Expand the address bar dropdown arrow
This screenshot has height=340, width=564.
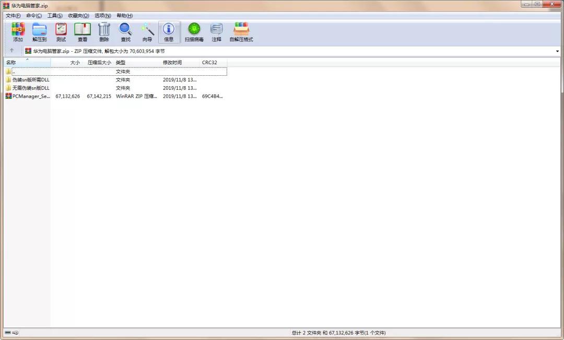pyautogui.click(x=558, y=51)
